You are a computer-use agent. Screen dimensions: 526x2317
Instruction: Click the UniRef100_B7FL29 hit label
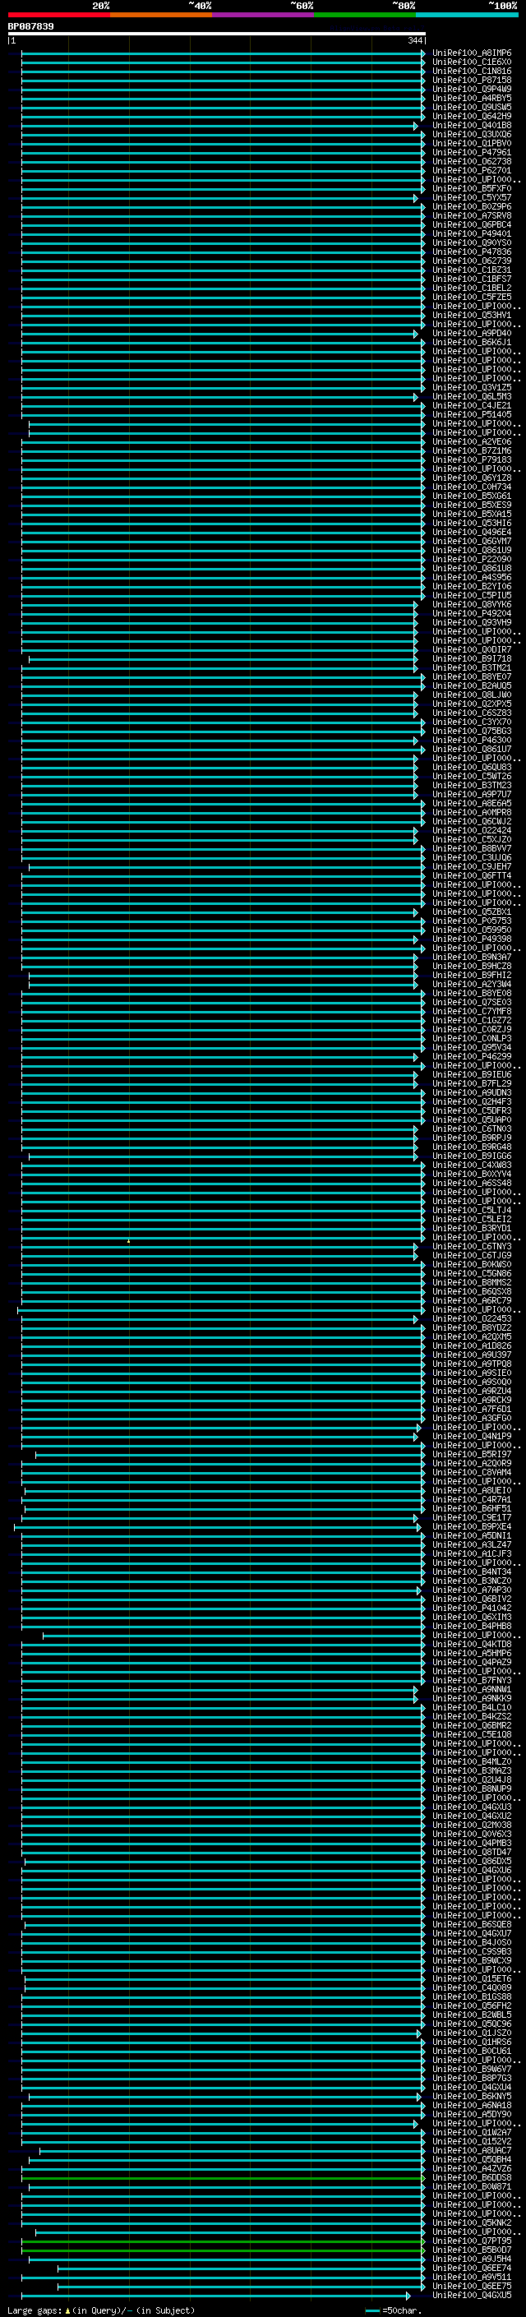(x=472, y=1084)
